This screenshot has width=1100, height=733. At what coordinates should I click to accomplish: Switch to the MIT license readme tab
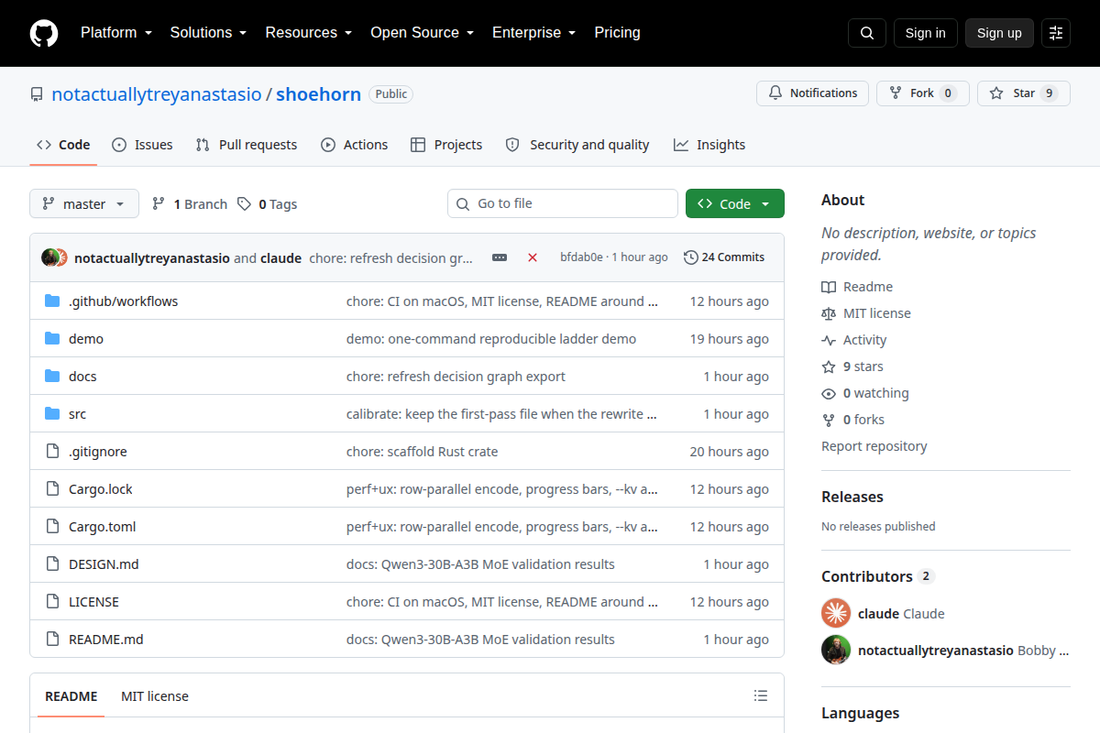(x=155, y=696)
